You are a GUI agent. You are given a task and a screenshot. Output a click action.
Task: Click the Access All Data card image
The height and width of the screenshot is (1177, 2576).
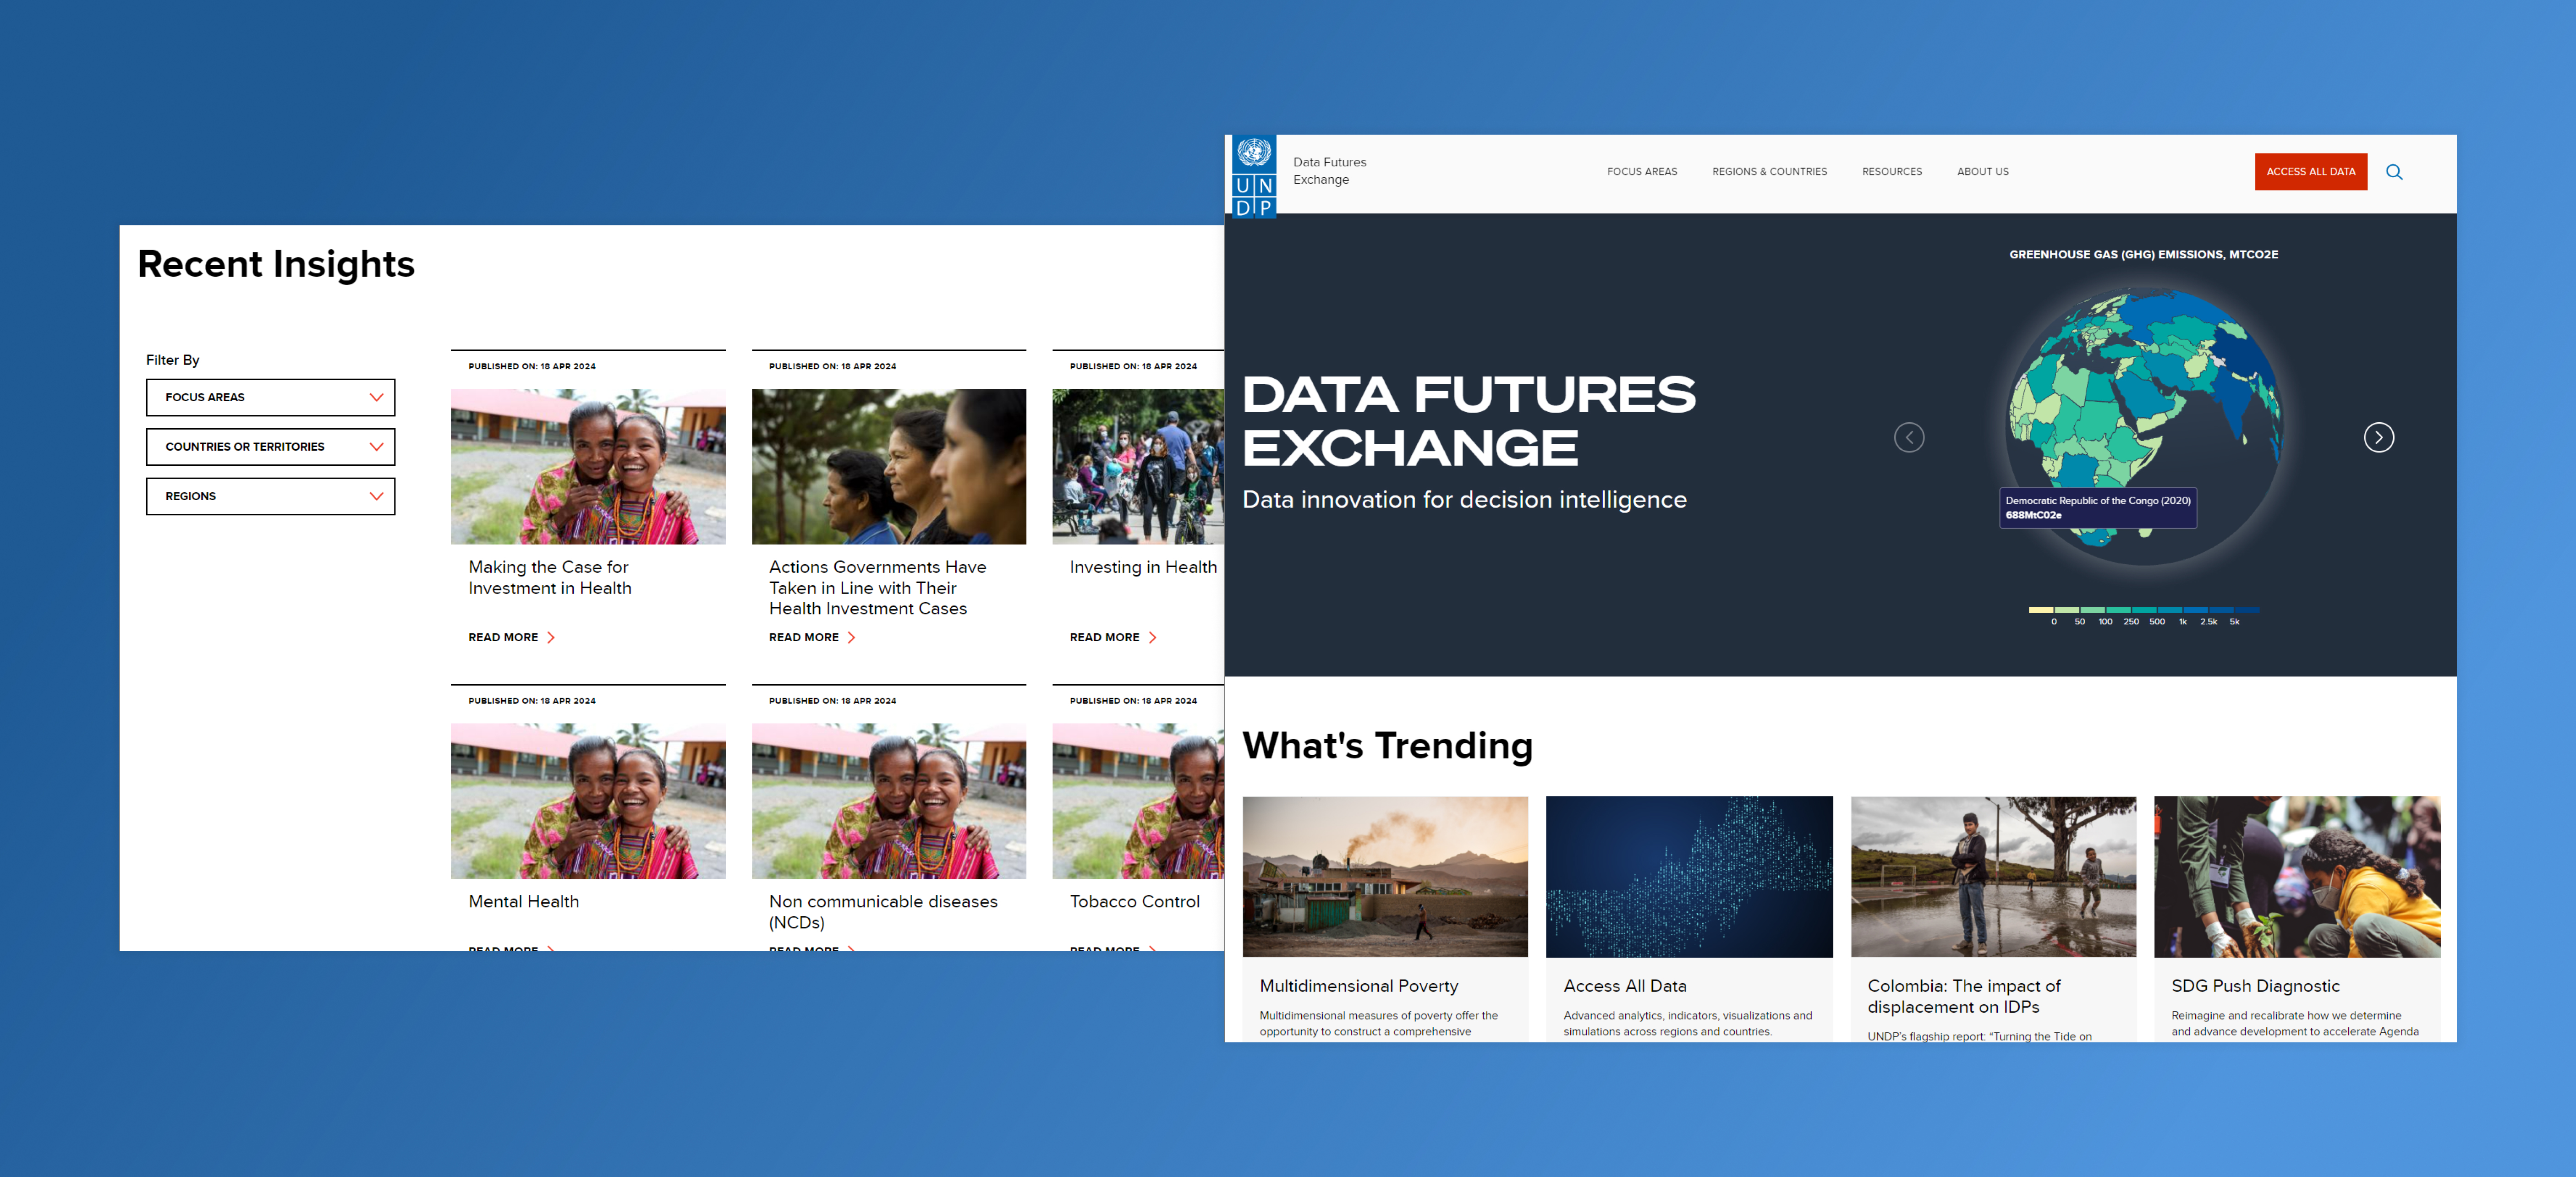1689,877
